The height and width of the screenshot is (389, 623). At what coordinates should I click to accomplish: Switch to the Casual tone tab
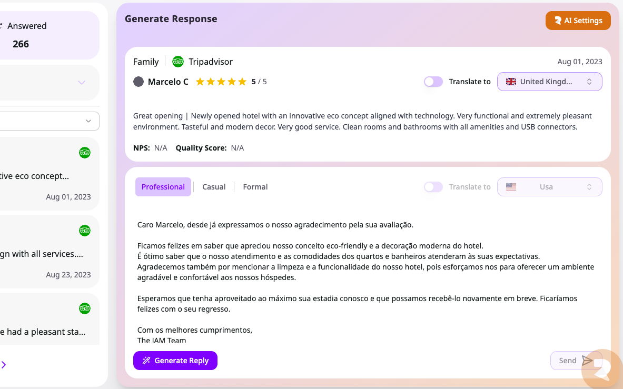(214, 187)
